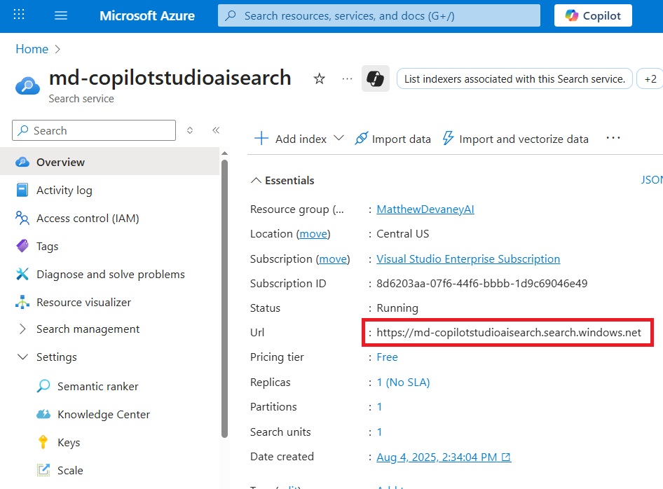The image size is (663, 489).
Task: Click the Microsoft Azure logo text
Action: (147, 15)
